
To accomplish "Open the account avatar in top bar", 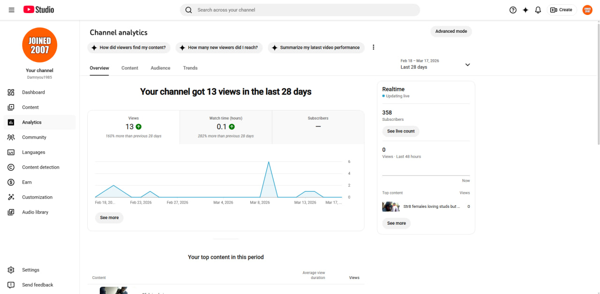I will (587, 10).
